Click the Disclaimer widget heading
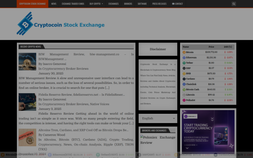This screenshot has width=253, height=158. (x=158, y=49)
